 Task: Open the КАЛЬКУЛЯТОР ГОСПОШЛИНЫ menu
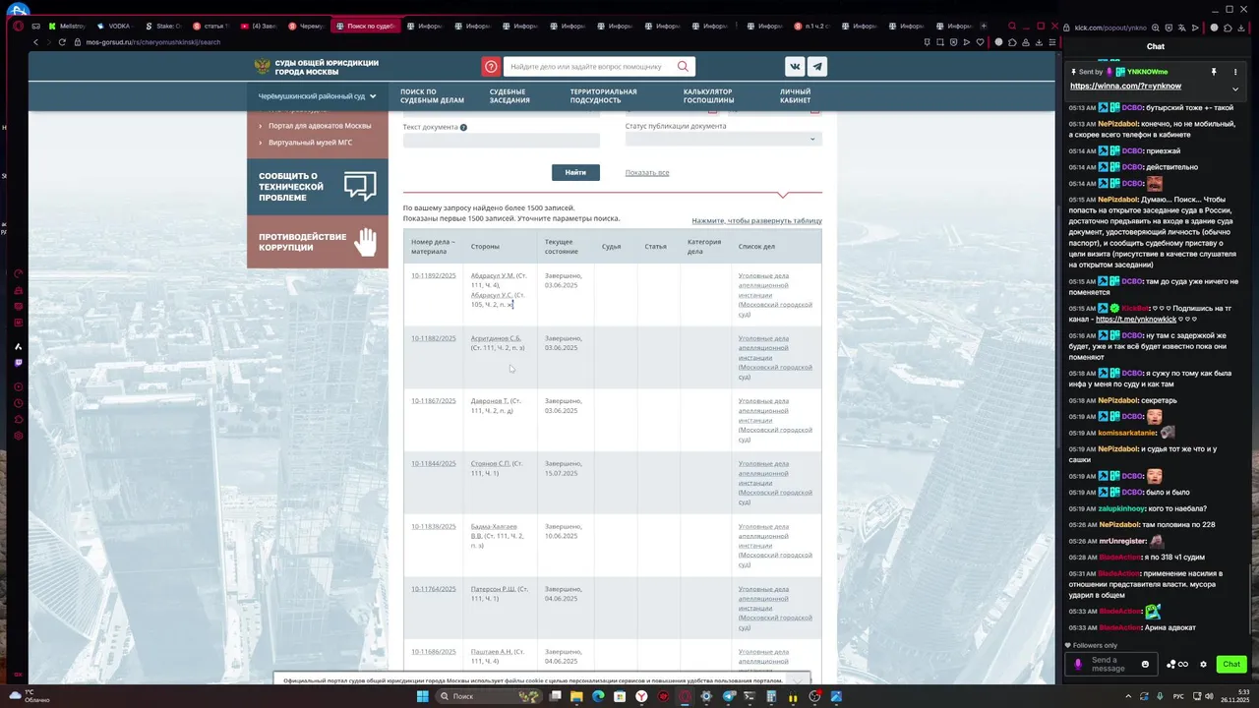[x=708, y=96]
